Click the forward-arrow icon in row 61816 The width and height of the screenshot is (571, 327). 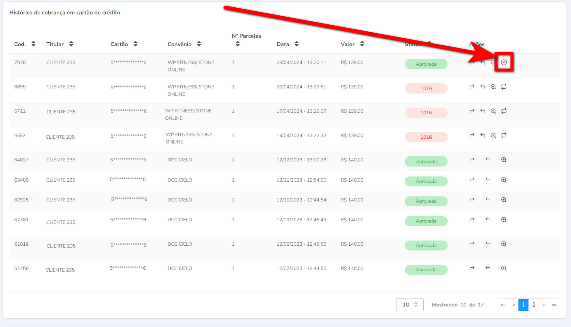tap(472, 244)
